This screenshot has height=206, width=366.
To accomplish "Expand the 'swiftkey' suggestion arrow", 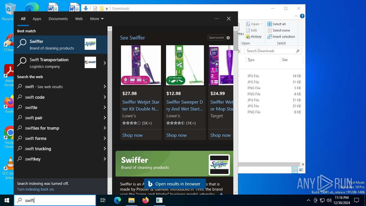I will 105,159.
